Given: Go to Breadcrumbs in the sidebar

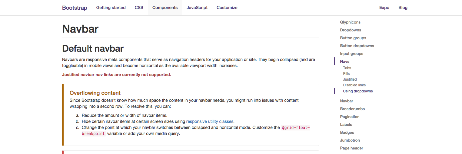Looking at the screenshot, I should [x=352, y=109].
